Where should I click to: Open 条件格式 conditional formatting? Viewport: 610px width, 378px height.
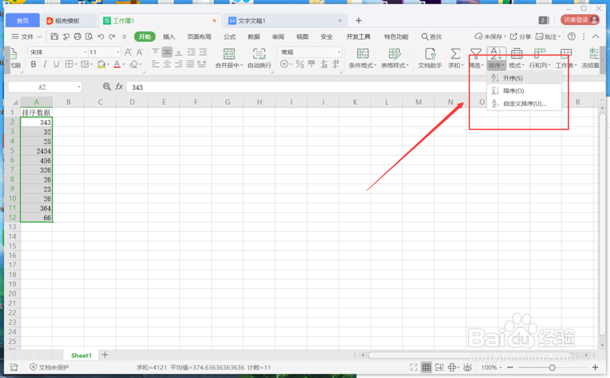point(362,57)
